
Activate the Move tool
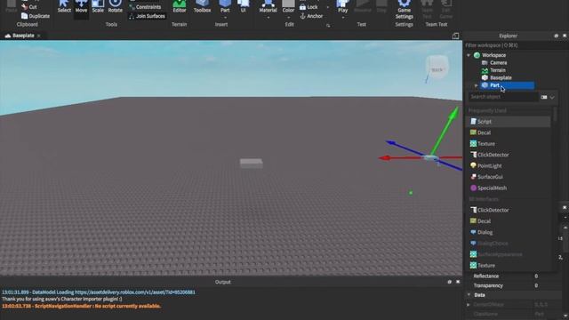point(81,6)
